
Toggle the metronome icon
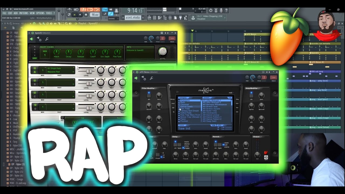(70, 9)
